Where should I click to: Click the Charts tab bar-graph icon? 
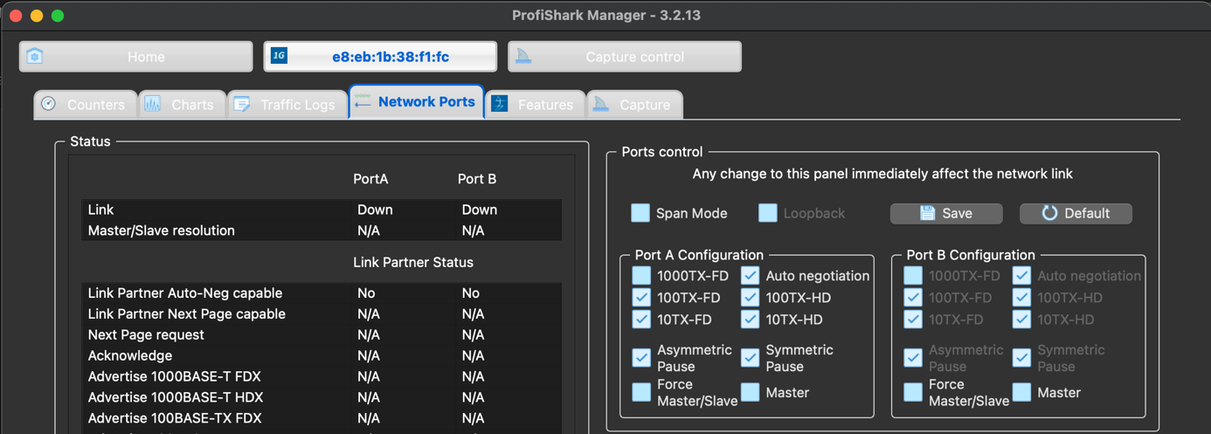point(153,104)
